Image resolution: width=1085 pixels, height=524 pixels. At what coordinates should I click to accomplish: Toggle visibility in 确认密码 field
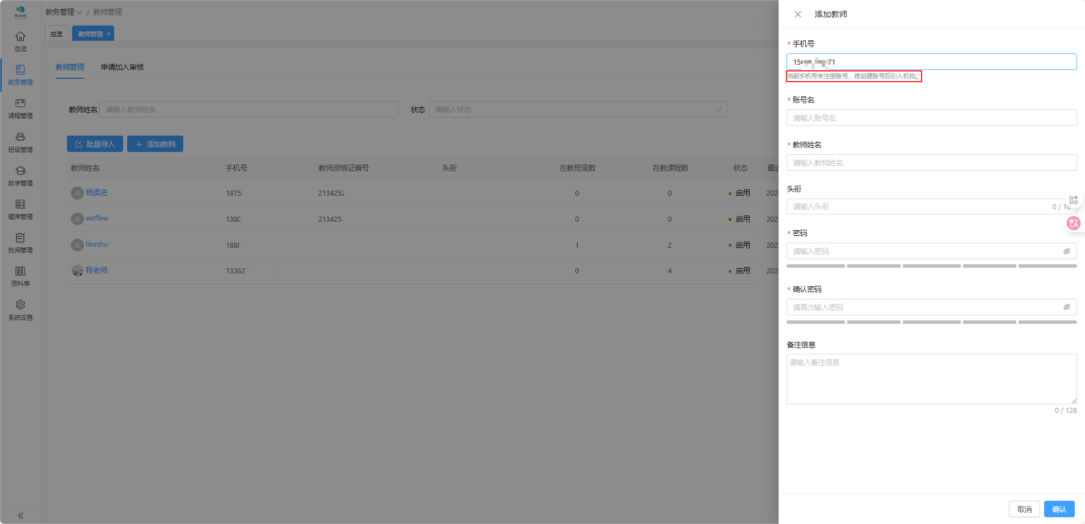tap(1066, 307)
